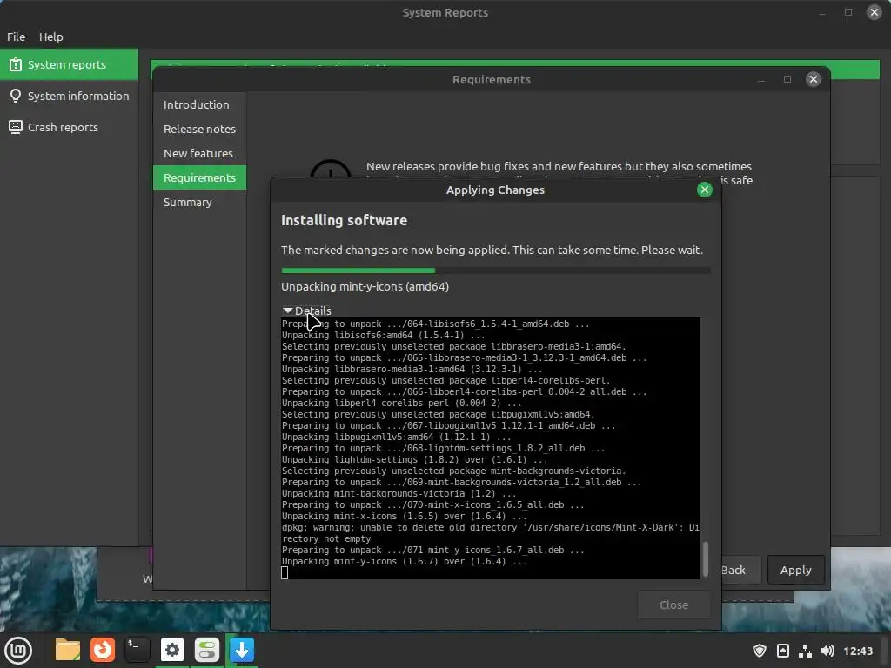891x668 pixels.
Task: Close the Requirements window
Action: 814,79
